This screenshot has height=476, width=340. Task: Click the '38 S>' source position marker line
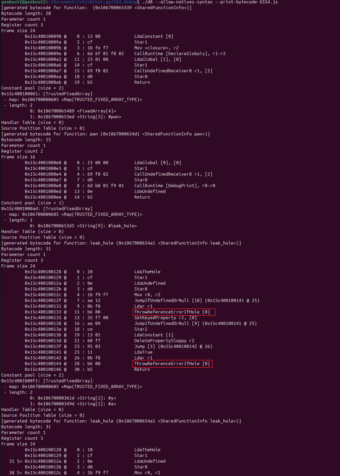pyautogui.click(x=85, y=473)
